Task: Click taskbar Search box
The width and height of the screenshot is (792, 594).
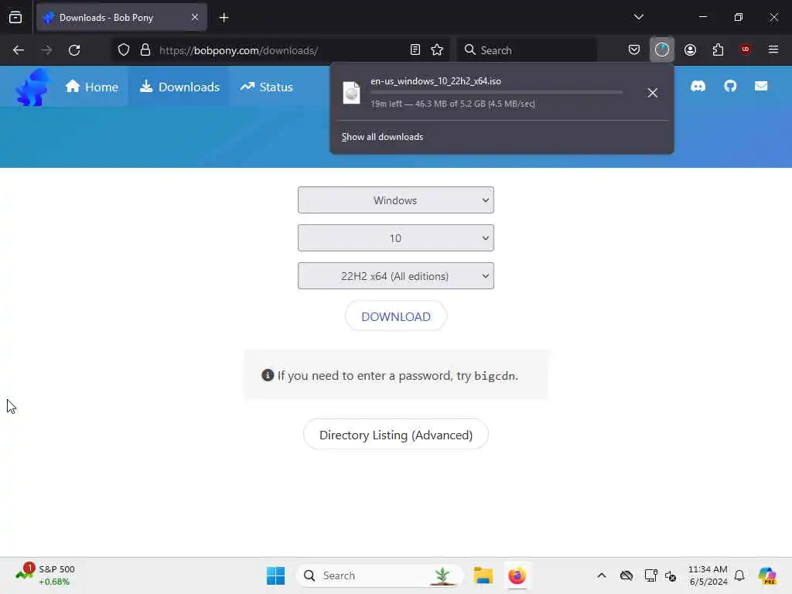Action: [380, 575]
